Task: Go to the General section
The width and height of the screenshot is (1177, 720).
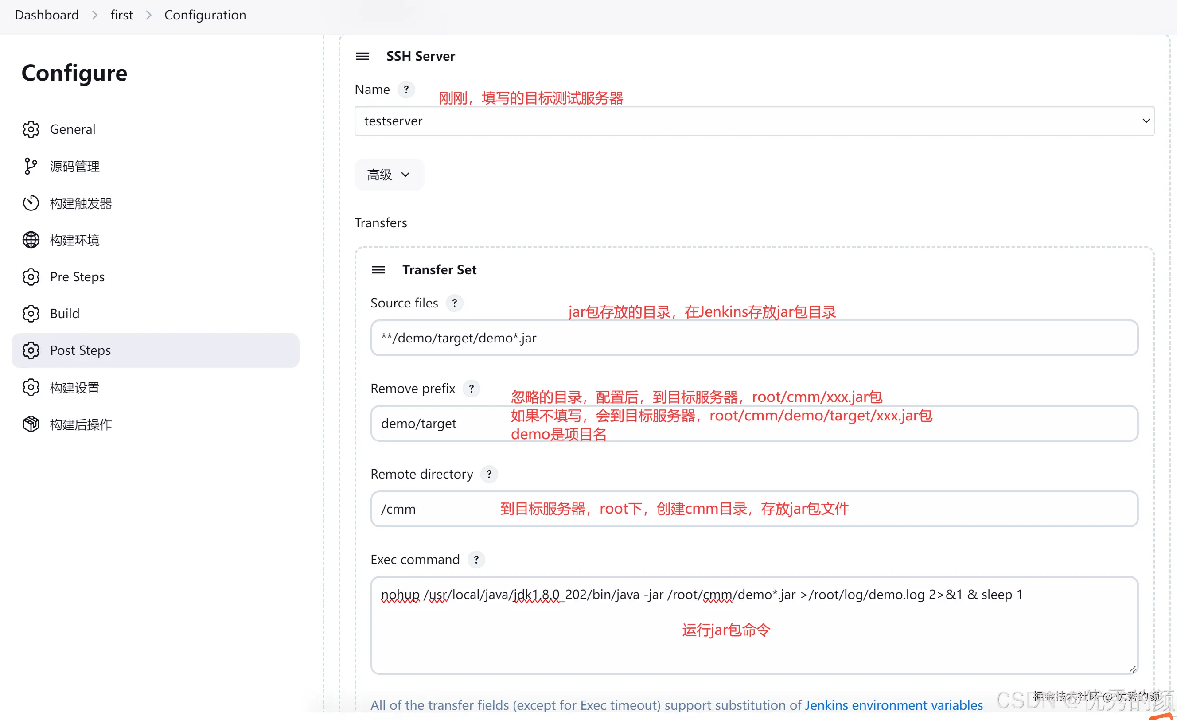Action: coord(73,129)
